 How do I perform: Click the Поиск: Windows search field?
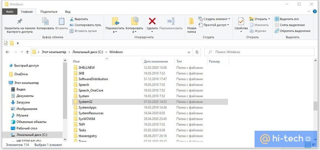pyautogui.click(x=259, y=52)
